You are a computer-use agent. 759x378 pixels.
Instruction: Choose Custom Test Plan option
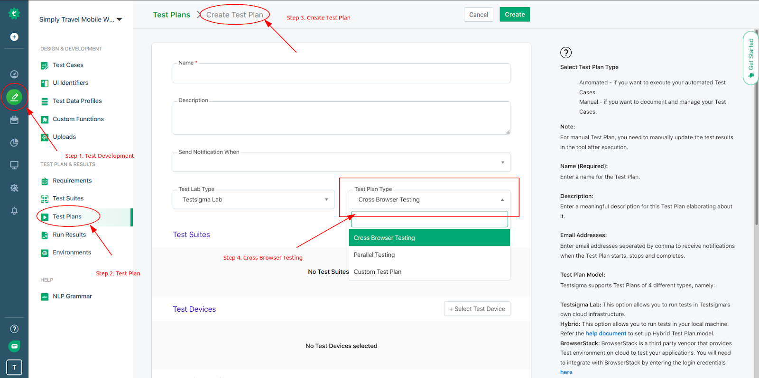[x=429, y=272]
